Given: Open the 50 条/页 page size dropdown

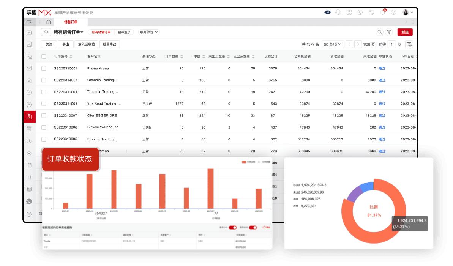Looking at the screenshot, I should [x=333, y=44].
